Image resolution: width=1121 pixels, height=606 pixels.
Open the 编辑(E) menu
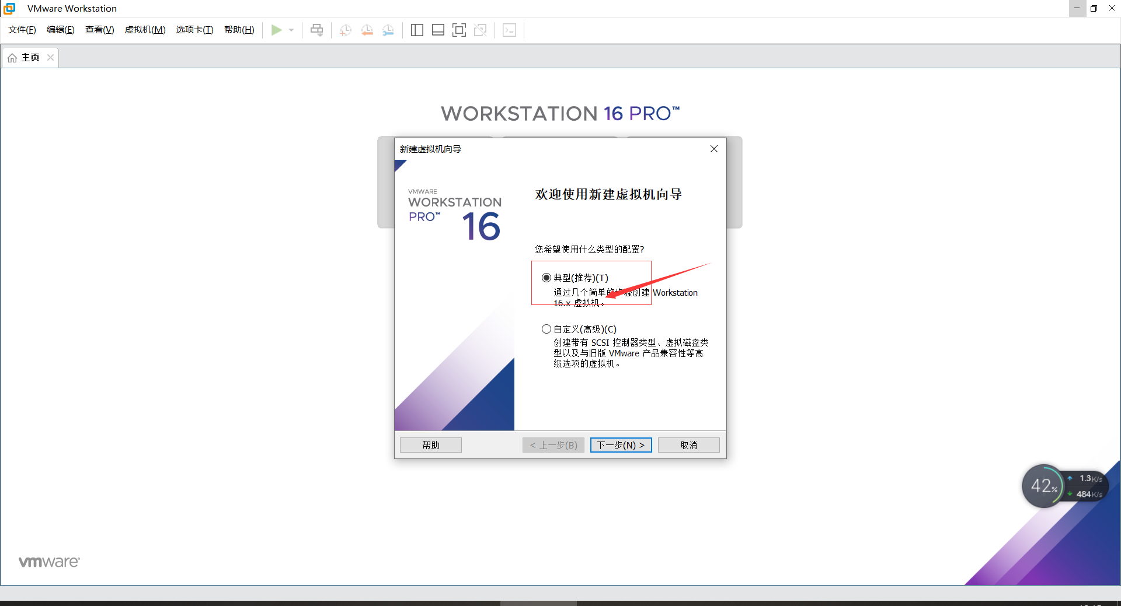pos(61,30)
